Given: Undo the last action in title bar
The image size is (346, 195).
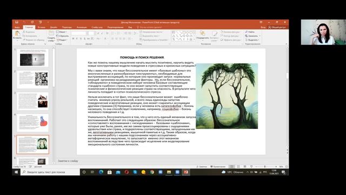Looking at the screenshot, I should [x=24, y=22].
